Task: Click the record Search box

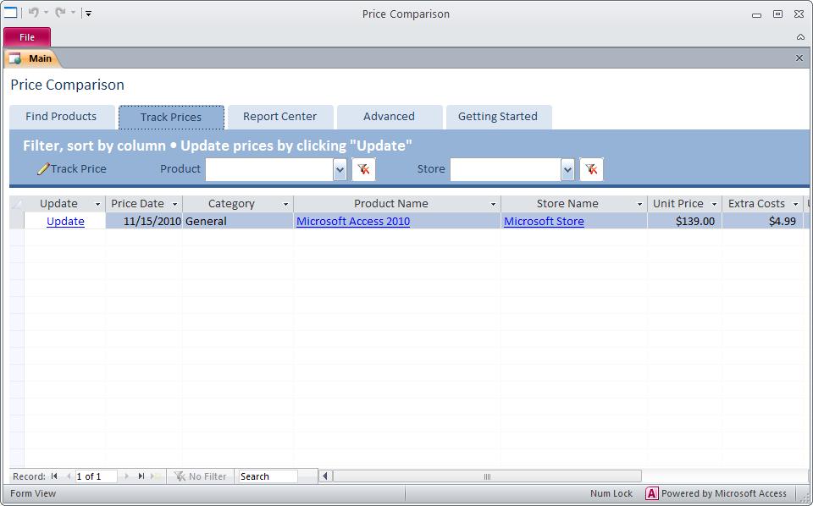Action: point(268,476)
